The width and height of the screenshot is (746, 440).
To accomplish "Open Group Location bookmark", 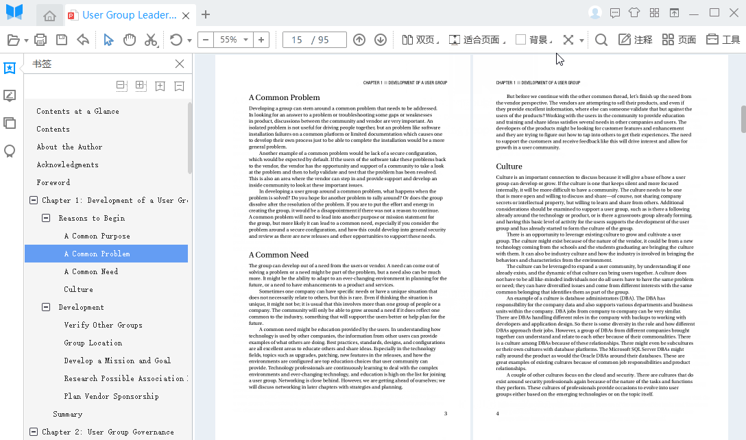I will click(x=93, y=343).
